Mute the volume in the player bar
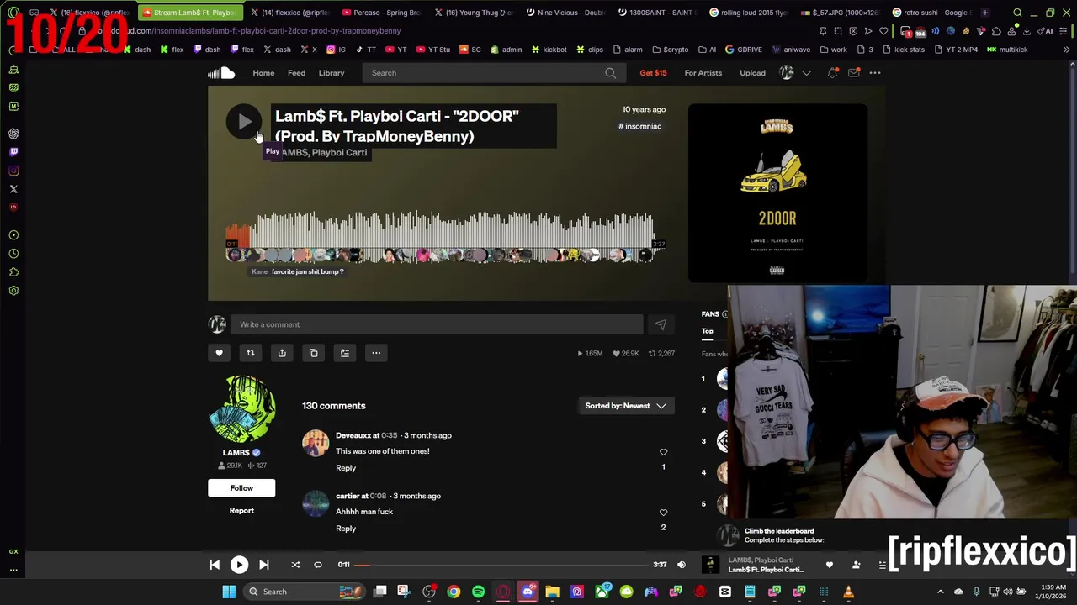Screen dimensions: 1077x605 682,565
